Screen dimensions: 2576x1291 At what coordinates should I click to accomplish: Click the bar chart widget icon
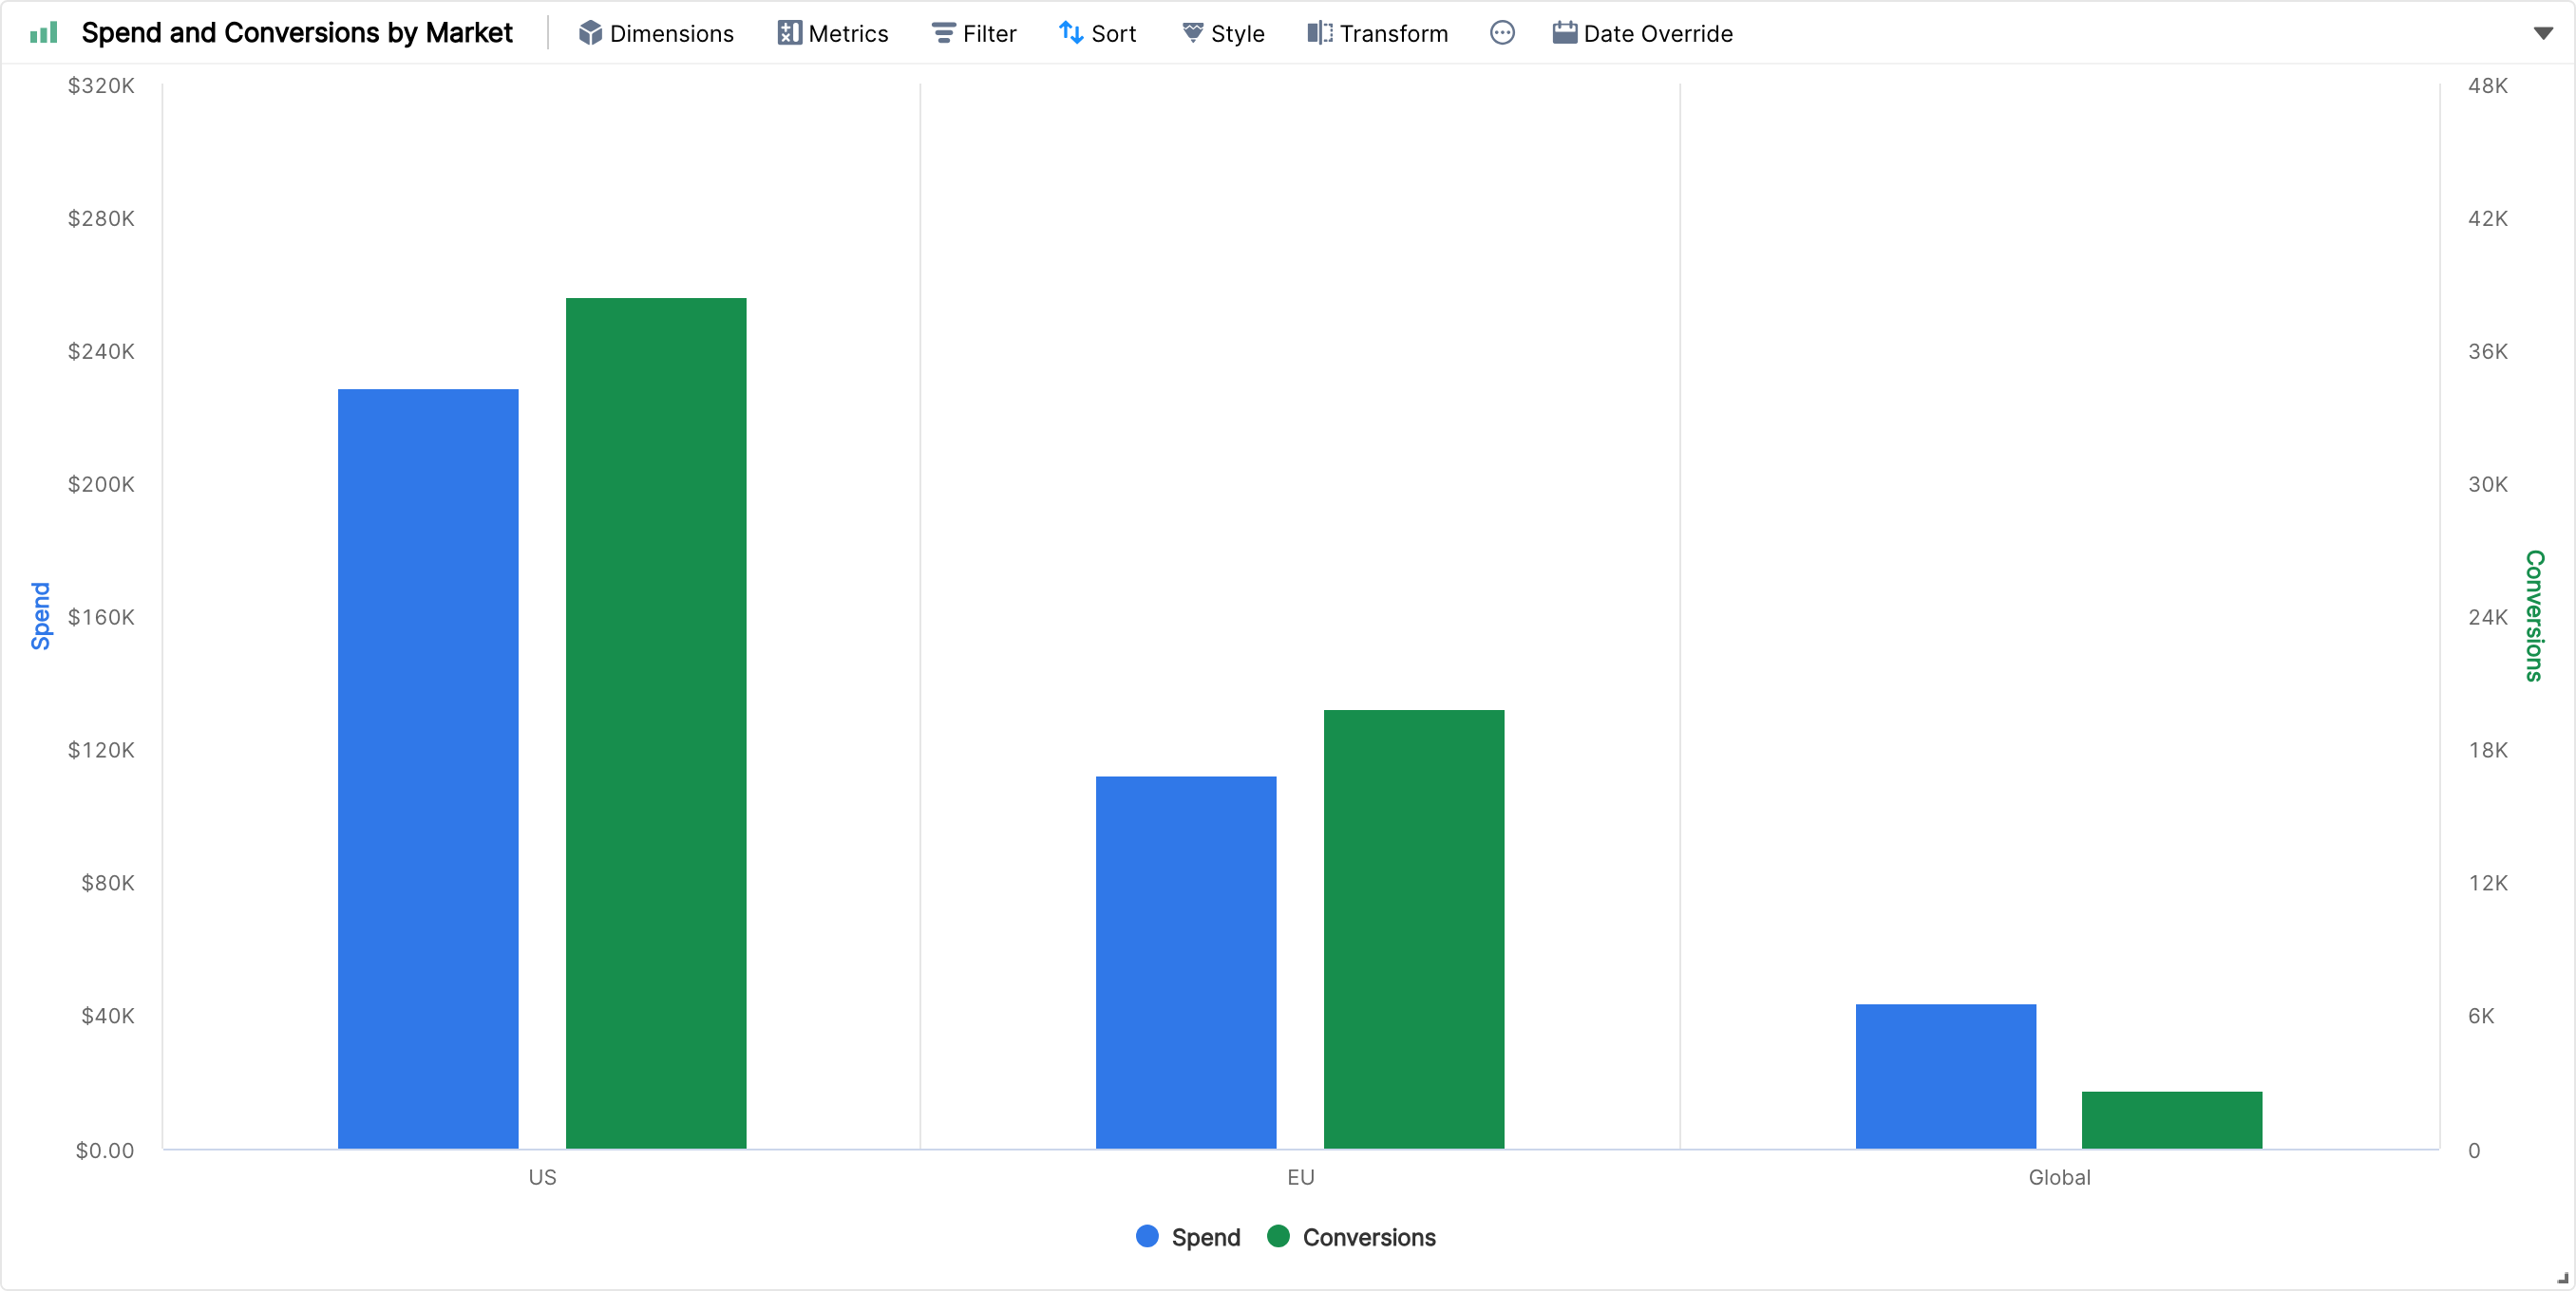(x=43, y=33)
